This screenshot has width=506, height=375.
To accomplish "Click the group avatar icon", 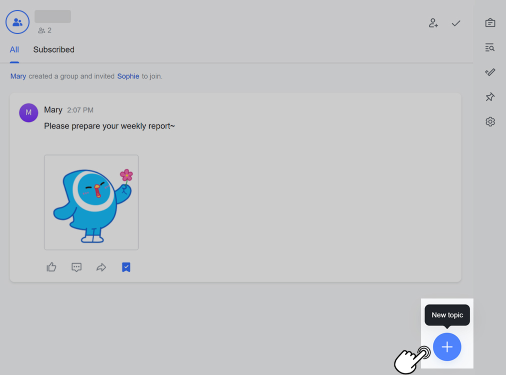I will [18, 22].
